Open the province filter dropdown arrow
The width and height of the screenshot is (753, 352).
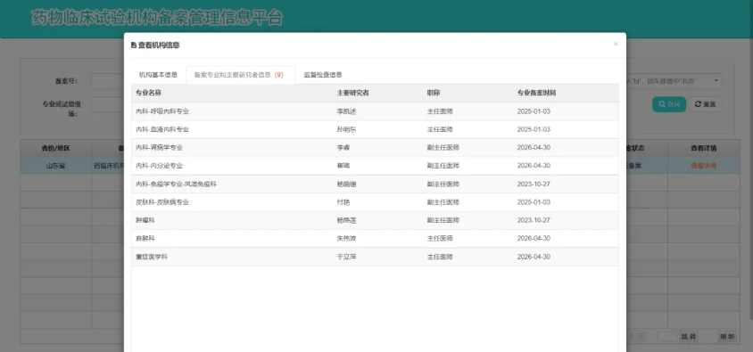click(x=716, y=81)
